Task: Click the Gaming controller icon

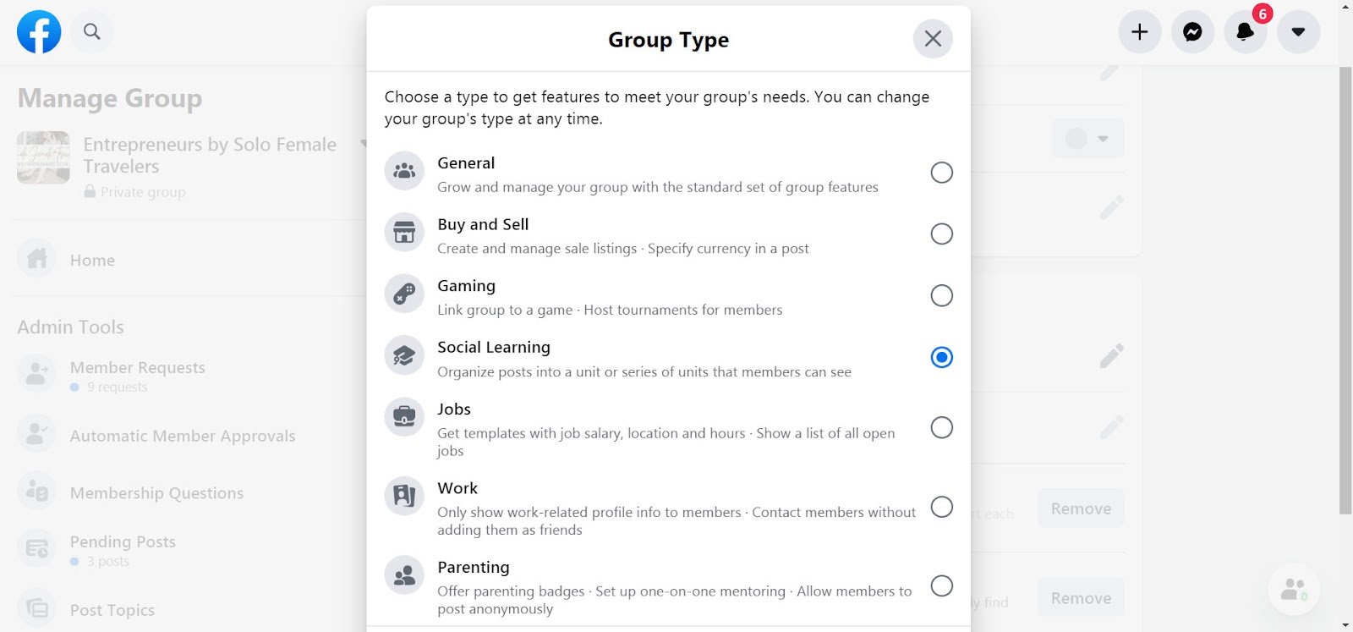Action: (404, 294)
